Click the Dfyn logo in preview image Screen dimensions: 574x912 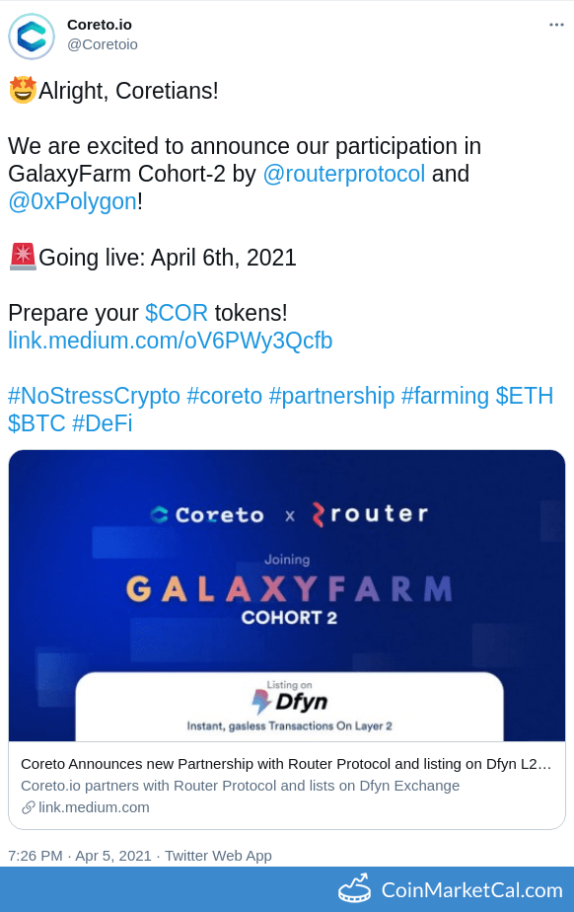tap(290, 701)
